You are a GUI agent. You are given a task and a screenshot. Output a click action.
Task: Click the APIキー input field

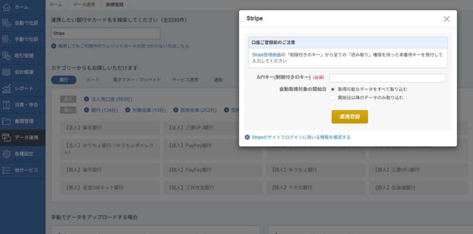[x=388, y=78]
